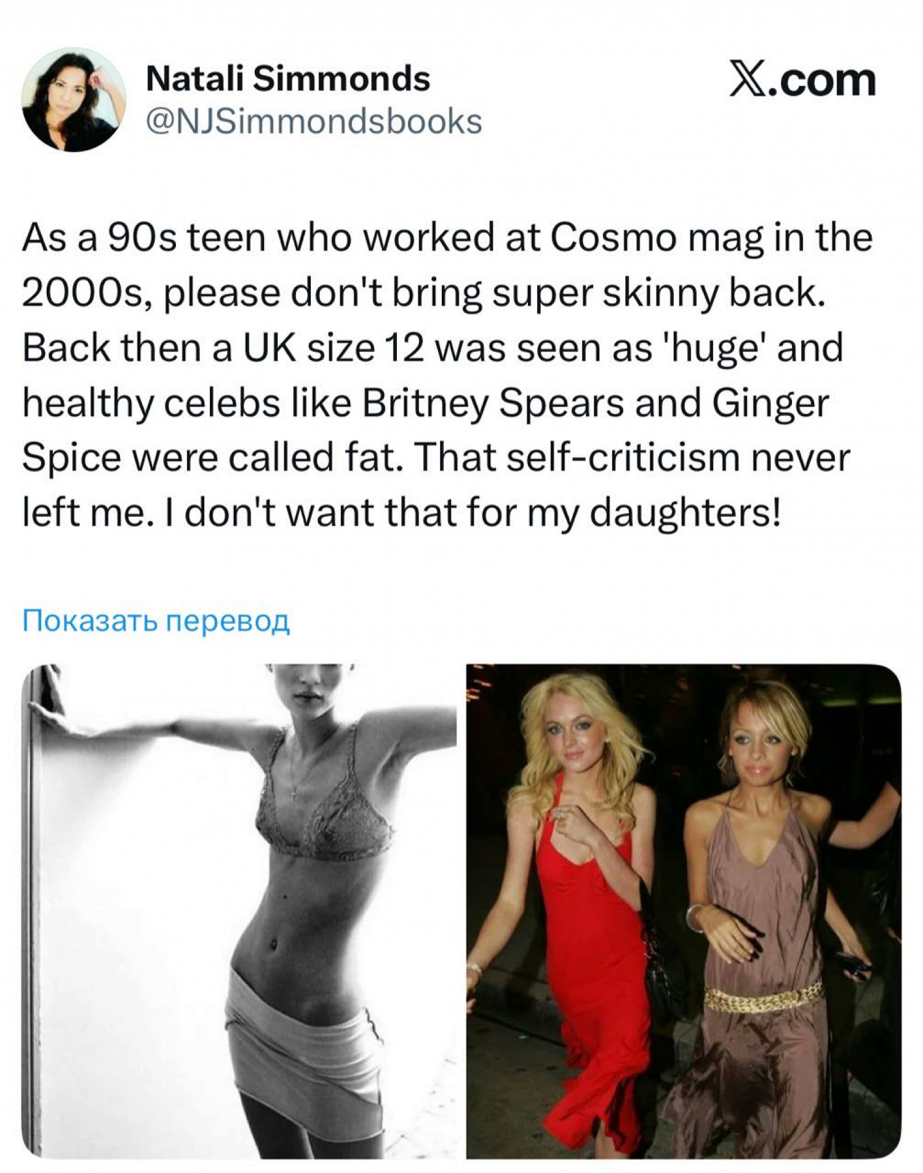Click the X.com logo watermark
Viewport: 923px width, 1173px height.
pyautogui.click(x=802, y=81)
